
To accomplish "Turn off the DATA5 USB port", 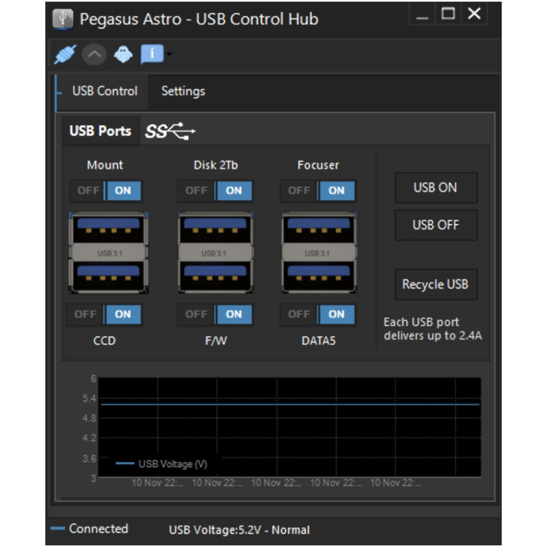I will pos(299,315).
